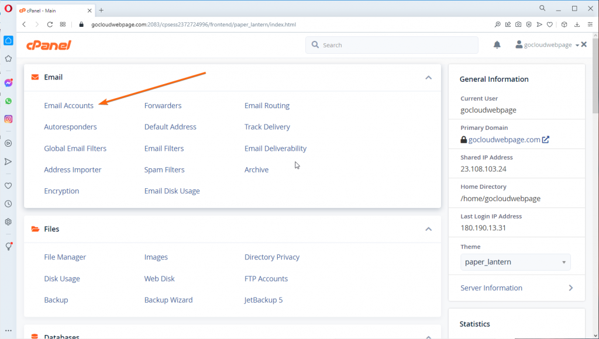Take a snapshot with the camera toolbar icon

(x=518, y=25)
